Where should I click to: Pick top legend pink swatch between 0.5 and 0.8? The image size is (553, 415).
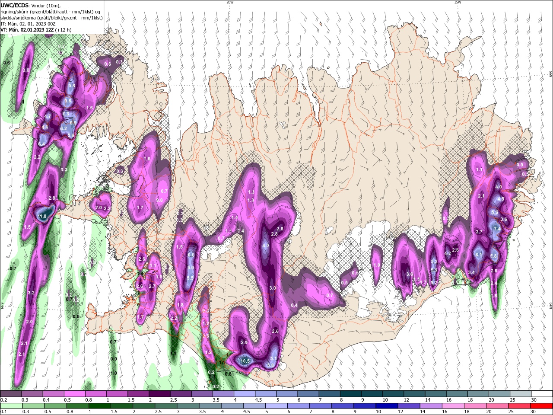(x=74, y=394)
